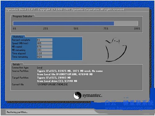Click the blue progress bar fill
The image size is (155, 116).
click(64, 24)
